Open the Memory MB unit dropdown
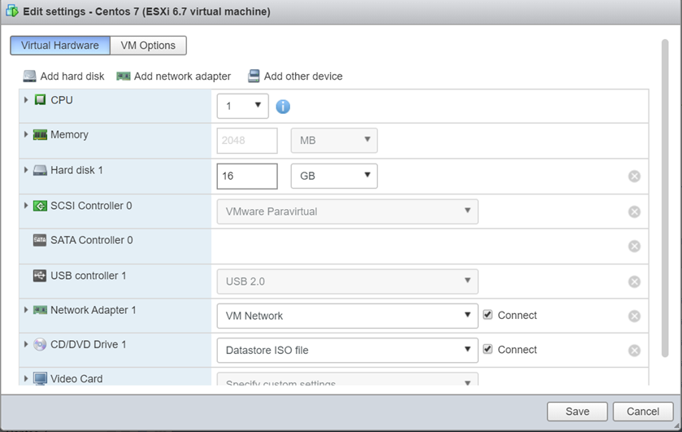682x432 pixels. 334,140
